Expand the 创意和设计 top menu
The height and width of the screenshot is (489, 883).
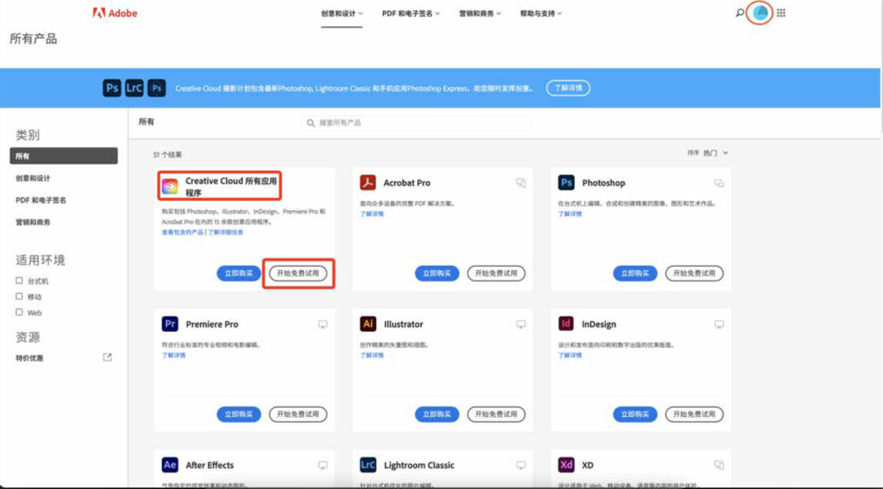pos(342,14)
